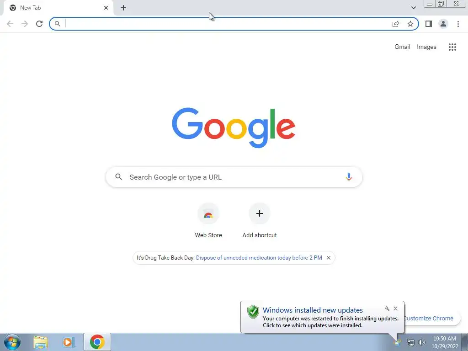
Task: Dismiss the Drug Take Back Day notice
Action: point(328,258)
